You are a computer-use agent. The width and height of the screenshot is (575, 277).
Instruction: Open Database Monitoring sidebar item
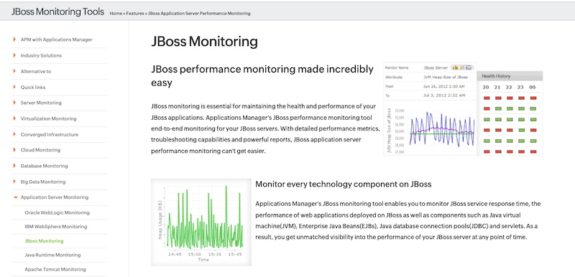coord(44,166)
